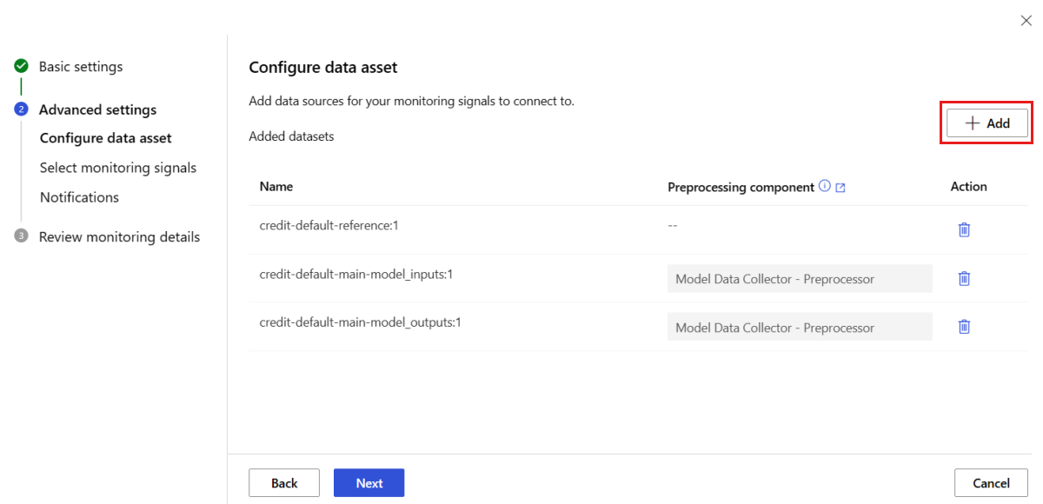Click the completed Basic settings checkmark icon
Image resolution: width=1043 pixels, height=504 pixels.
[22, 66]
